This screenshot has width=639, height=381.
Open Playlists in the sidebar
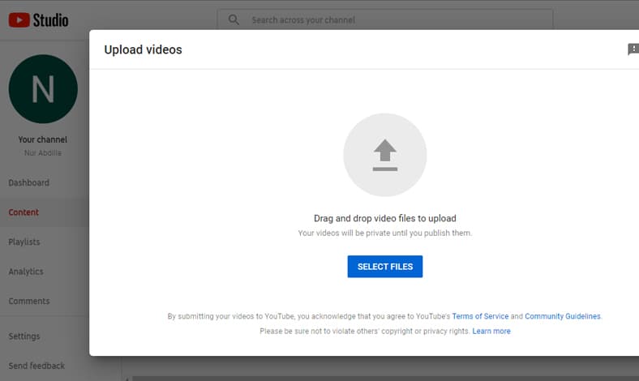click(24, 242)
